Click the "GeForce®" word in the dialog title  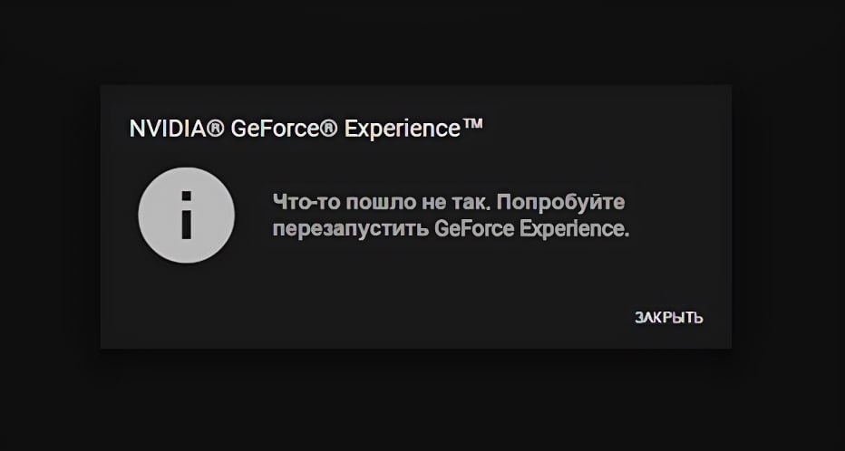tap(284, 129)
